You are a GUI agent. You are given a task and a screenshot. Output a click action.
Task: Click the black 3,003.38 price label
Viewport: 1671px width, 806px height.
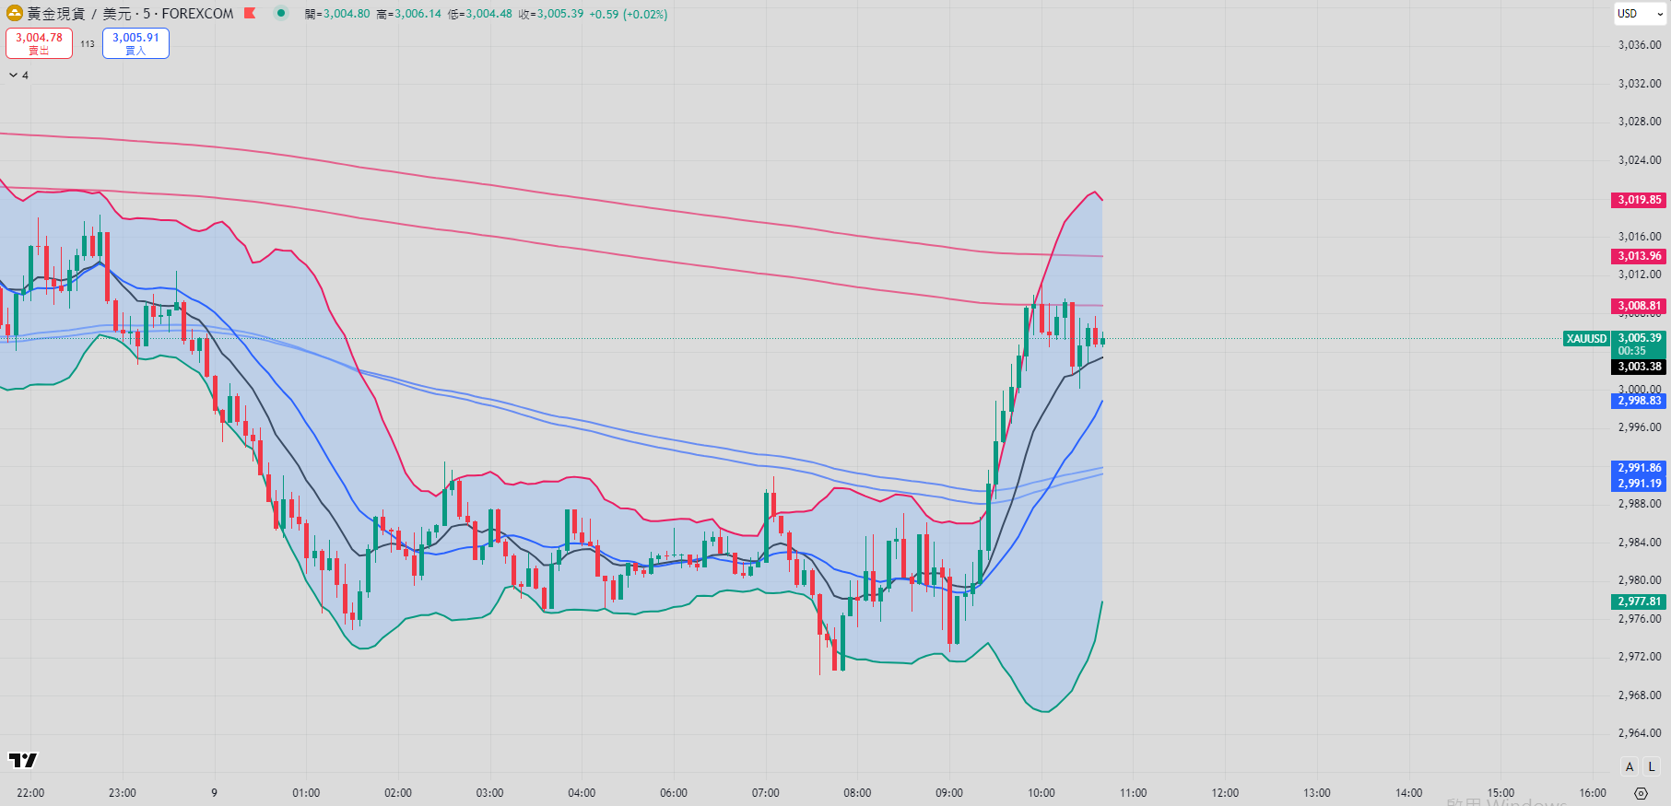click(x=1640, y=367)
